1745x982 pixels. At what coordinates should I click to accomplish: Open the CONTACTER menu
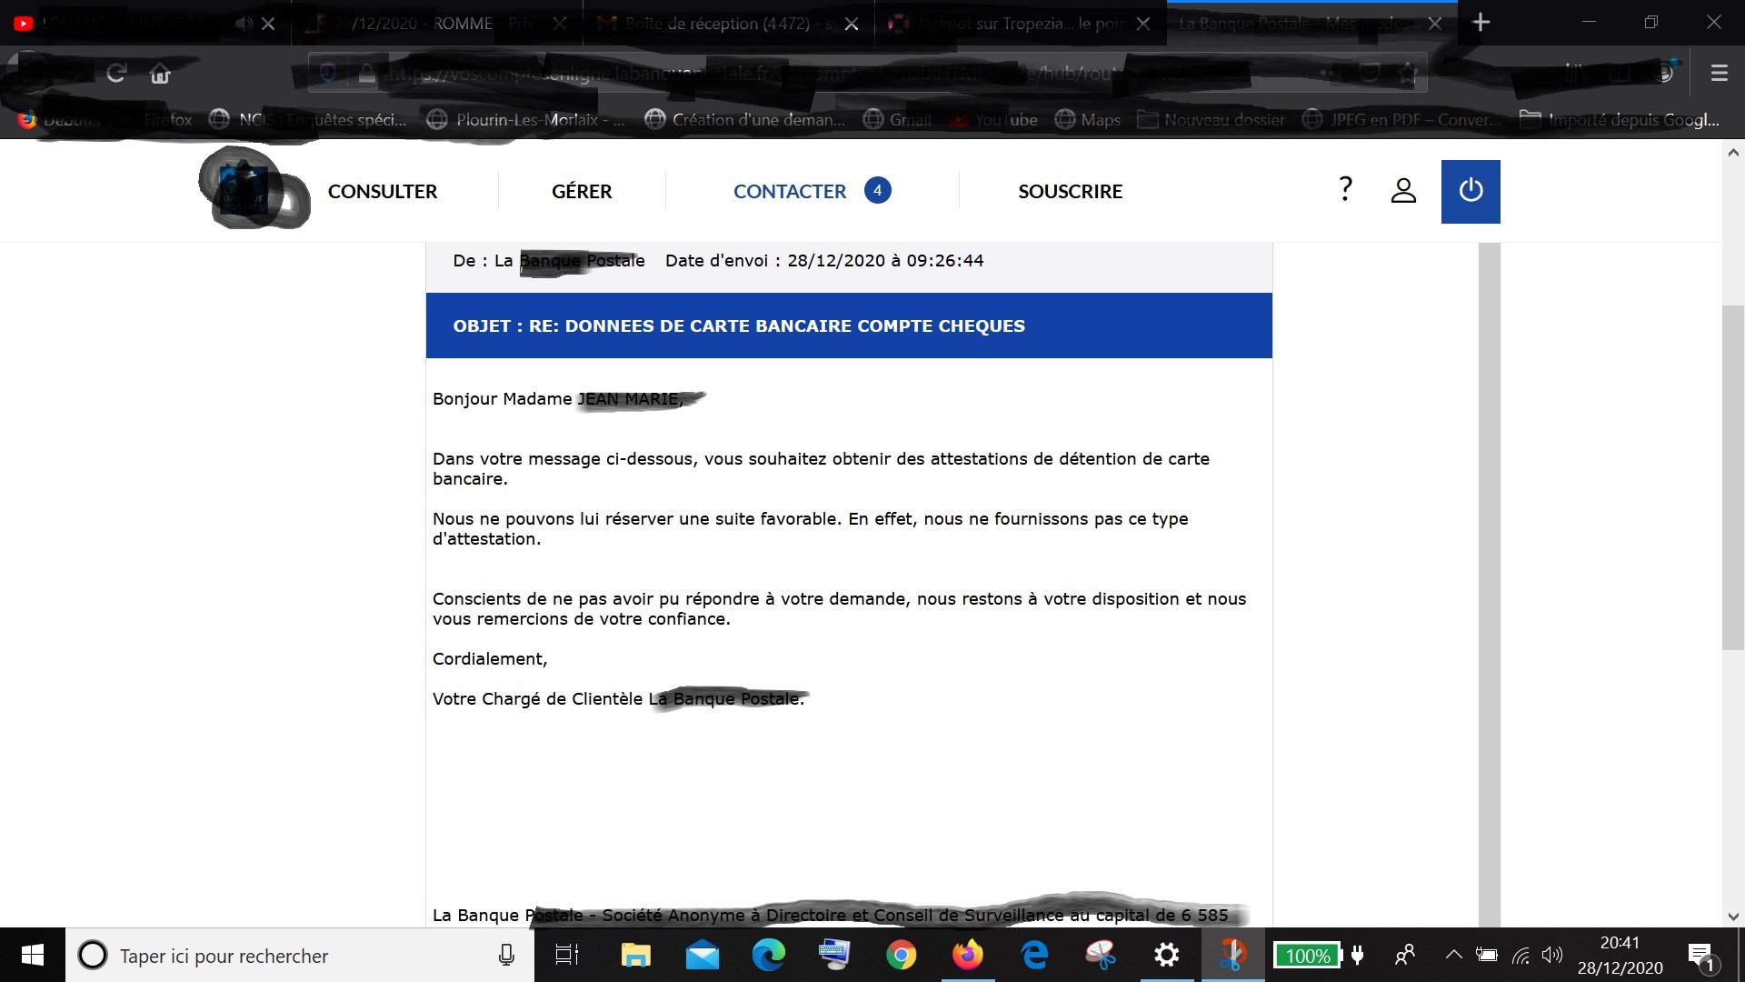[790, 191]
